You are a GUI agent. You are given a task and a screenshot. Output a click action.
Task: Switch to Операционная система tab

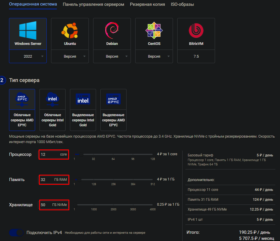[33, 4]
